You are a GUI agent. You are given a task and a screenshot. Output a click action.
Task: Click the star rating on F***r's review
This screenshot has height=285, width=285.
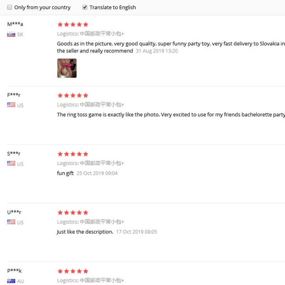click(x=73, y=95)
